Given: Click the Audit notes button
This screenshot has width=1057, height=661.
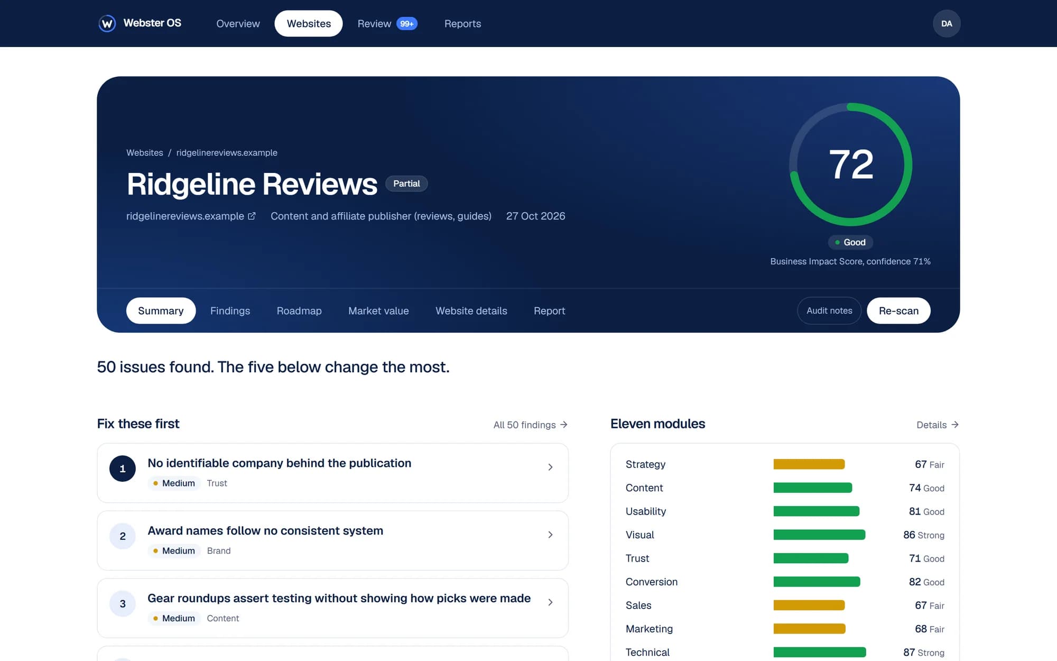Looking at the screenshot, I should coord(829,310).
